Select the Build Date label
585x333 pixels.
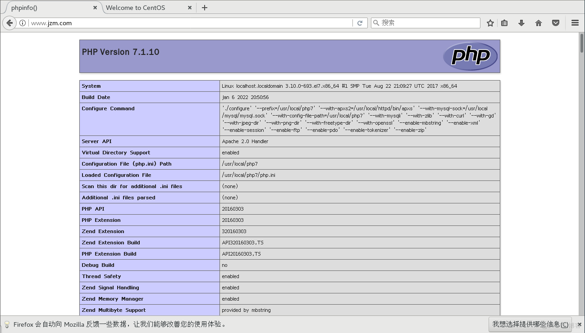pos(96,97)
